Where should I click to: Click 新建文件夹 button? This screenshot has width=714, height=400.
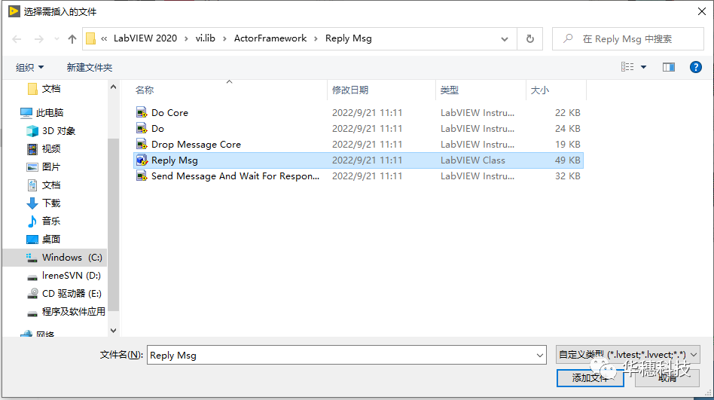89,68
